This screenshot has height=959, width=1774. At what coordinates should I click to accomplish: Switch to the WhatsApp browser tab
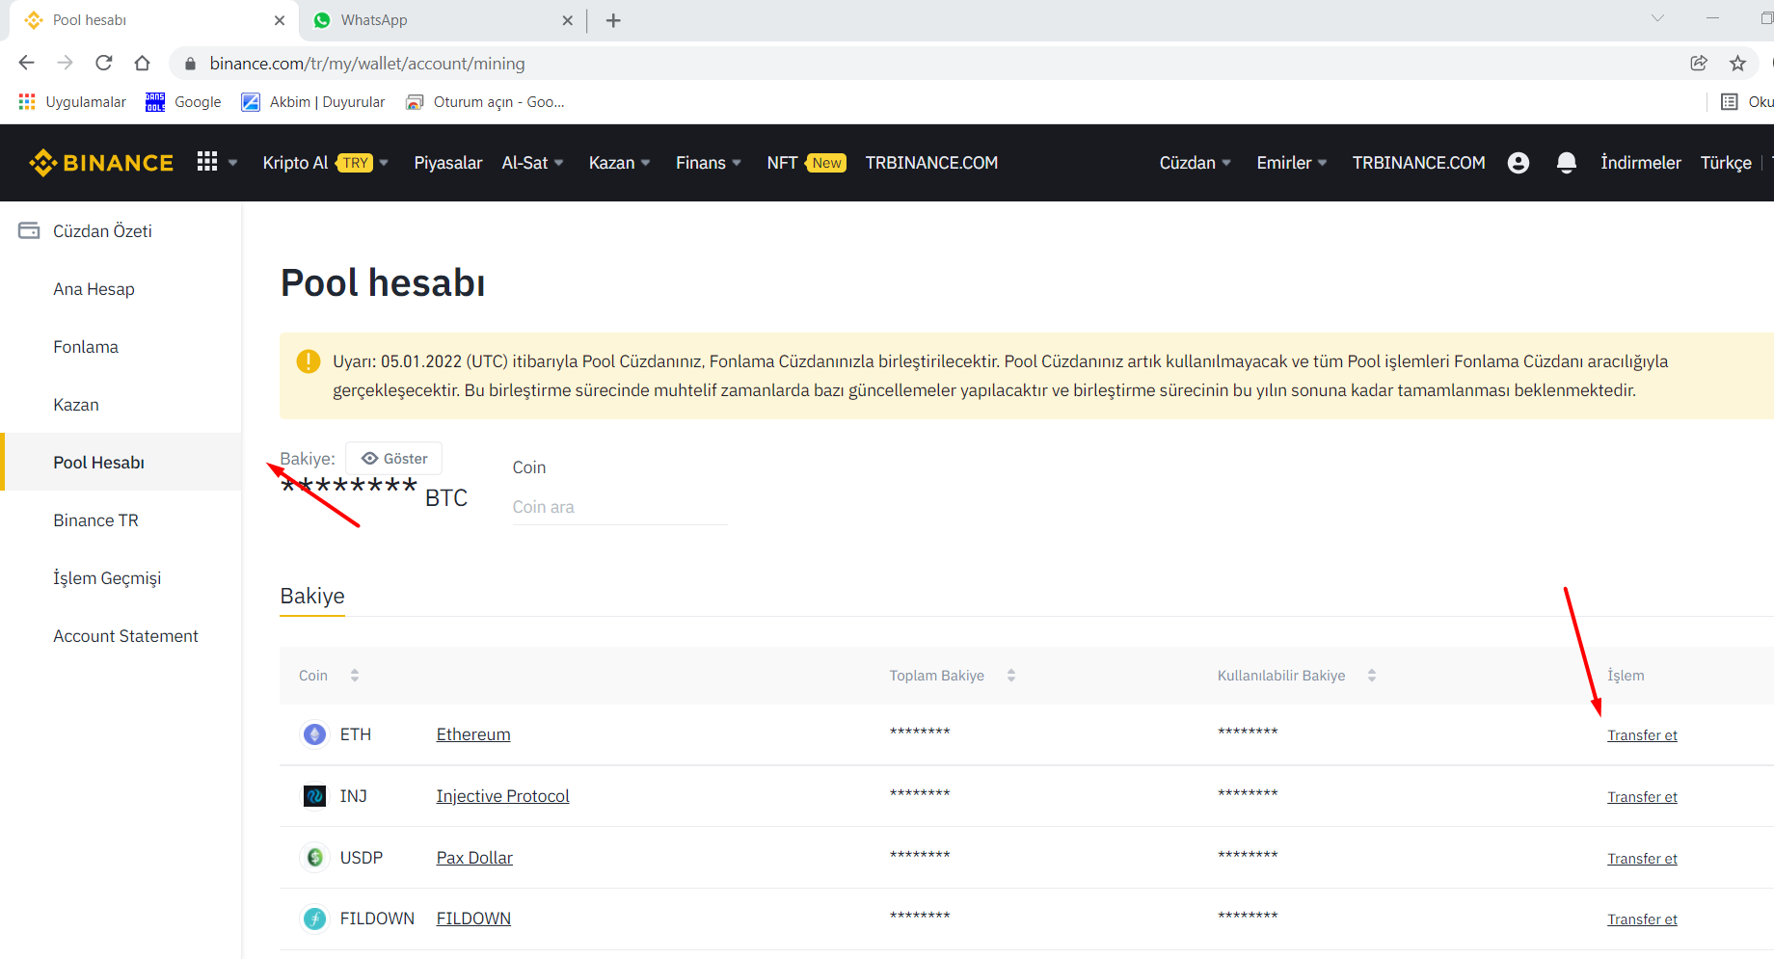pyautogui.click(x=443, y=20)
